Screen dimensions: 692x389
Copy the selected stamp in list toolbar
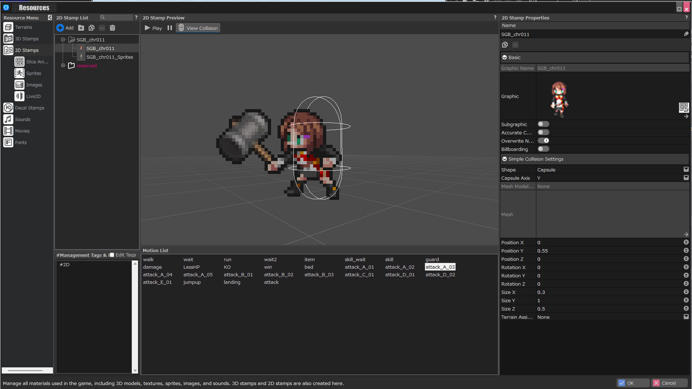pyautogui.click(x=92, y=28)
